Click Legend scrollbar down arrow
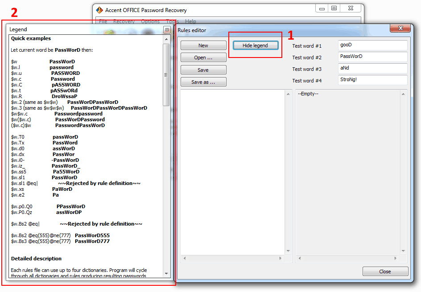421x292 pixels. pos(166,274)
